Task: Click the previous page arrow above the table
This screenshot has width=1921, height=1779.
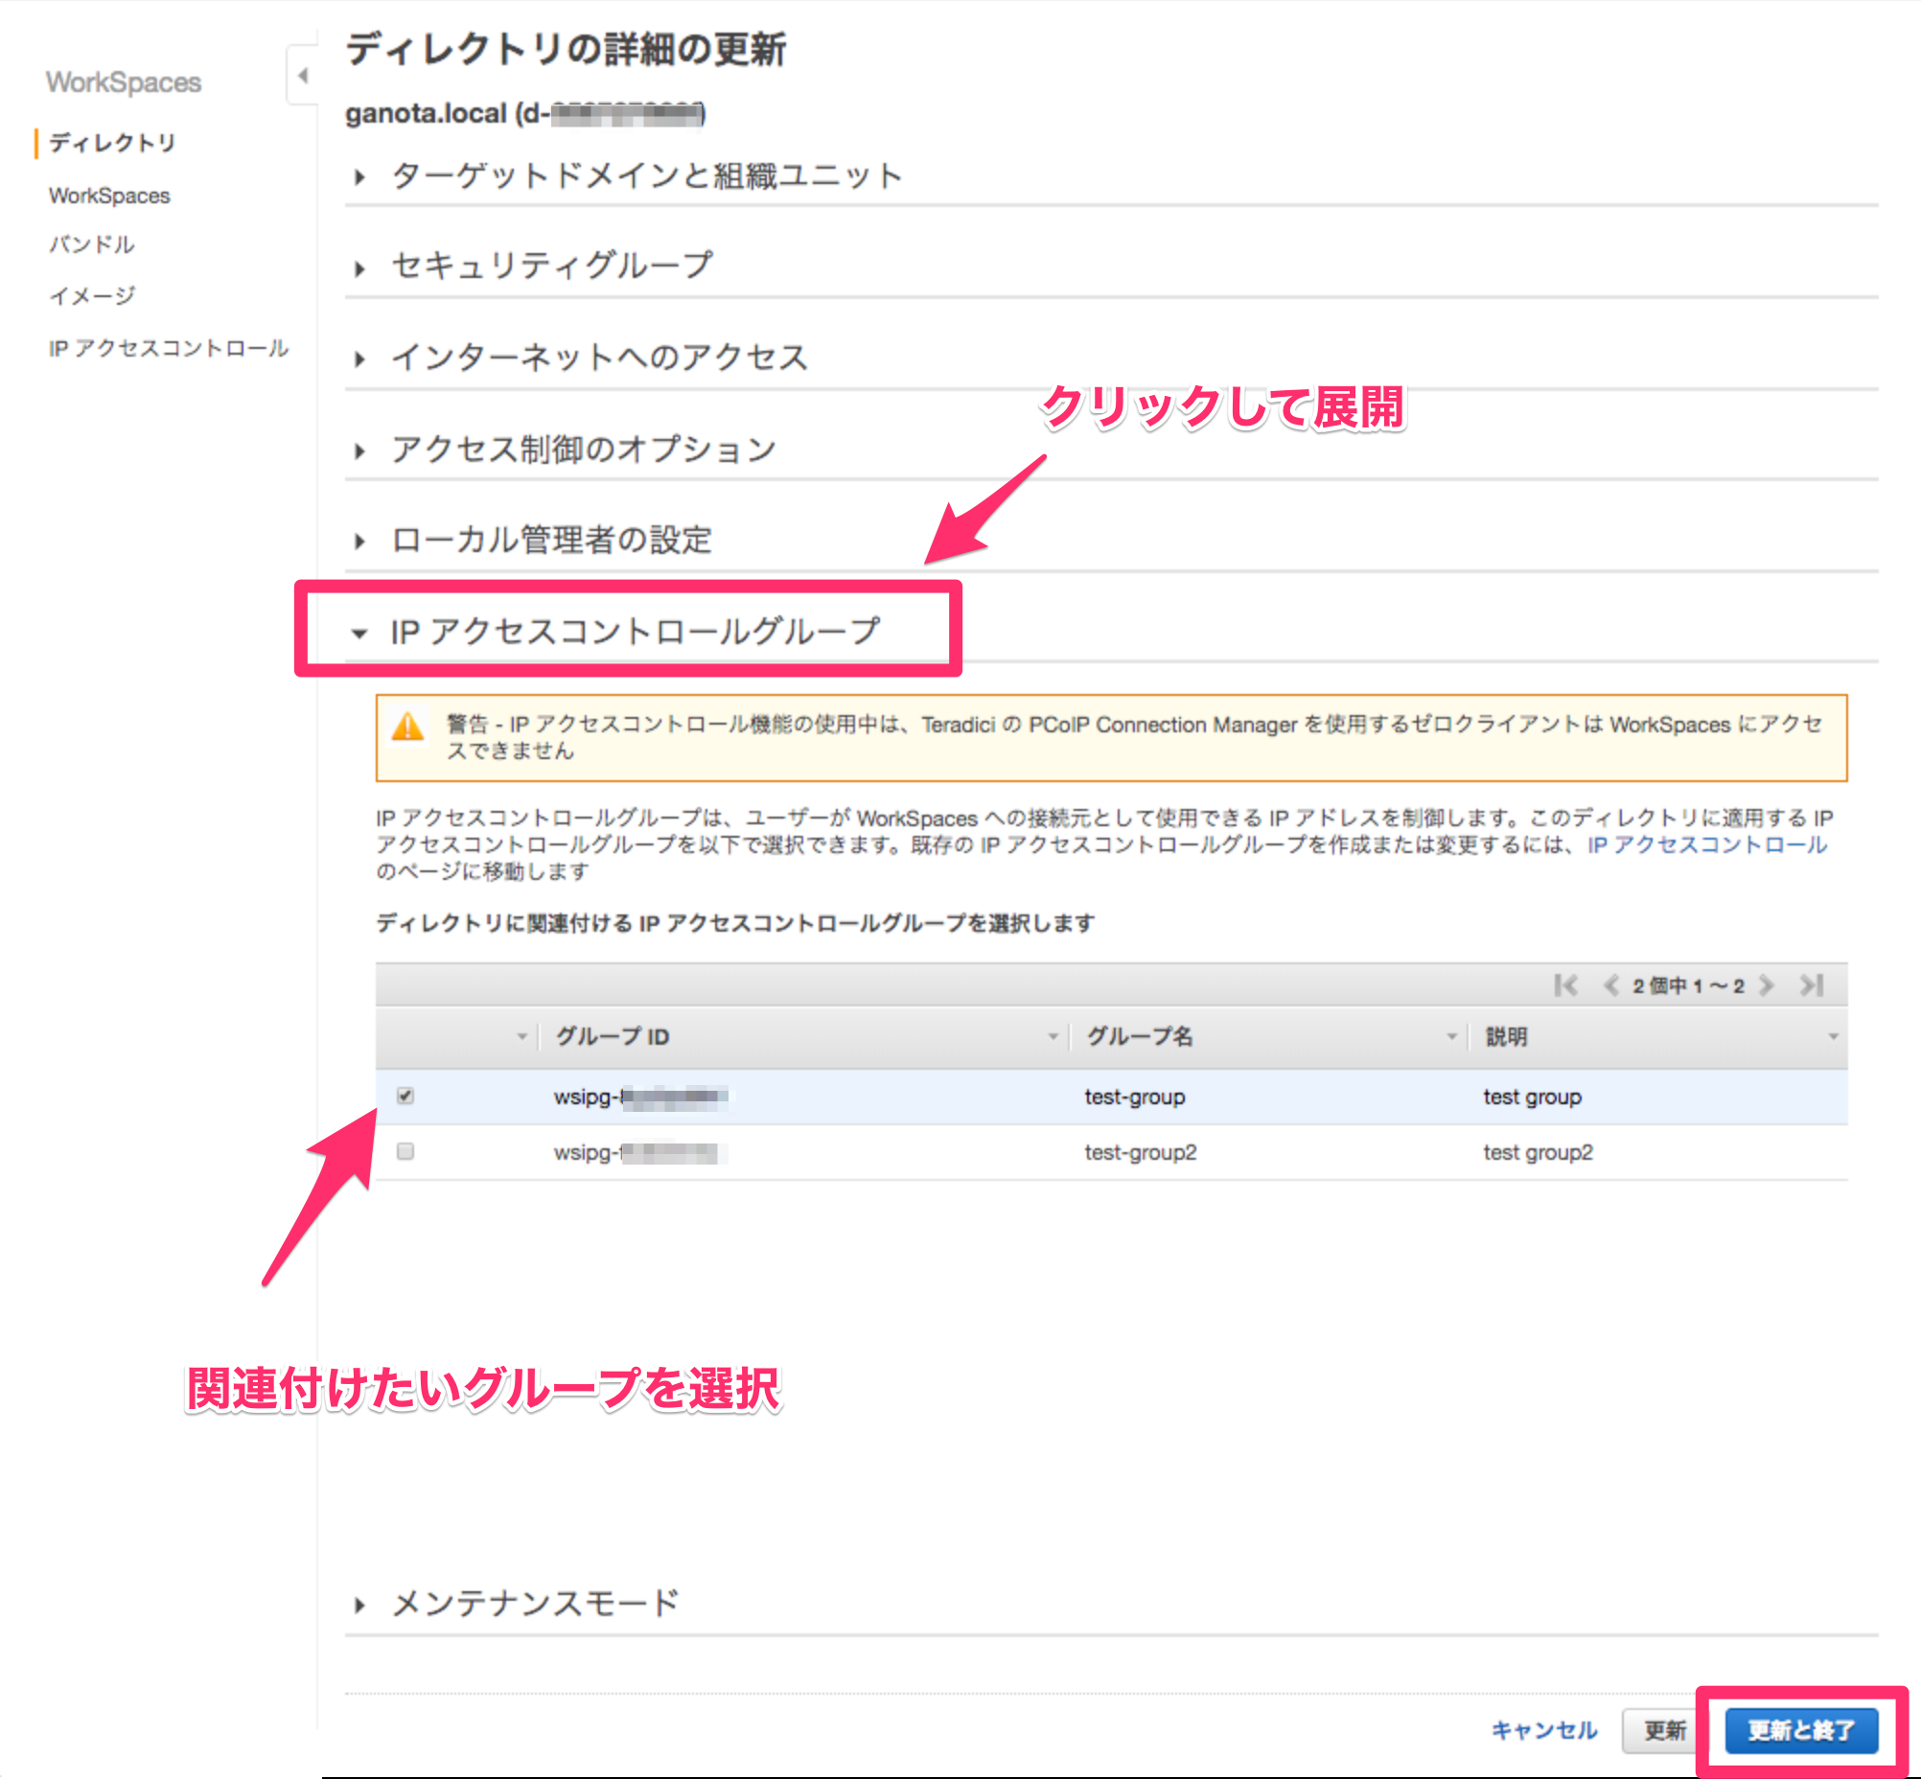Action: coord(1610,984)
